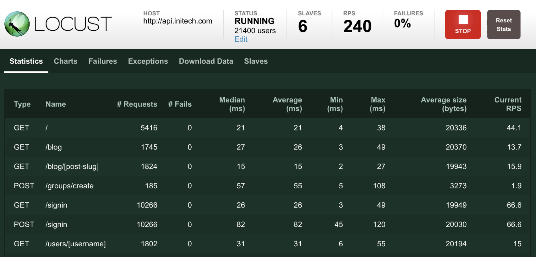Stop the running load test
Screen dimensions: 536x257
point(463,24)
